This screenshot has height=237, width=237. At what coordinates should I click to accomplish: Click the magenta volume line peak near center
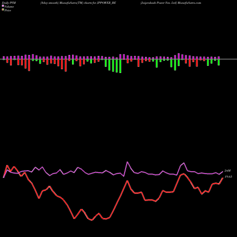[128, 162]
